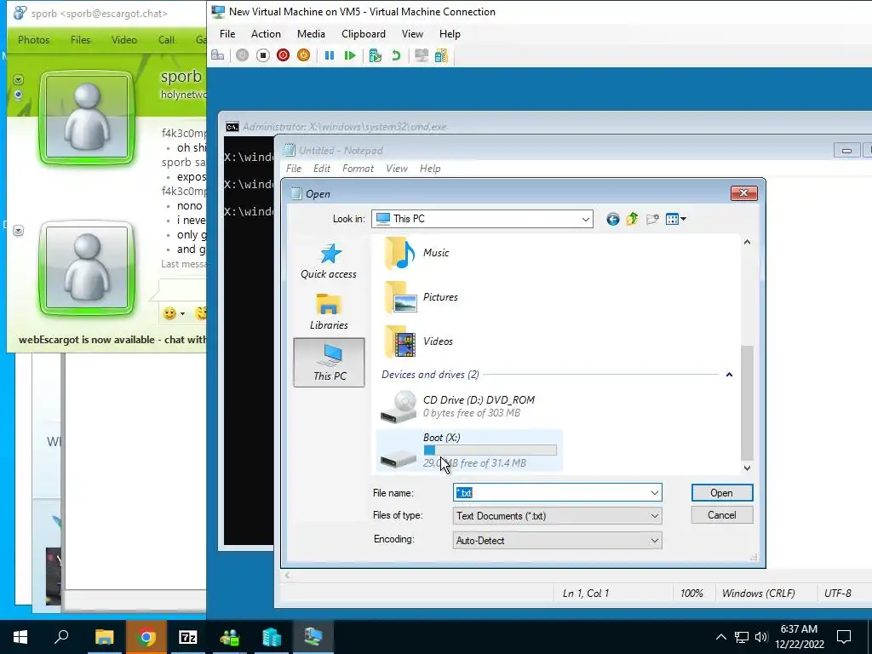This screenshot has width=872, height=654.
Task: Open File Explorer from taskbar
Action: coord(104,637)
